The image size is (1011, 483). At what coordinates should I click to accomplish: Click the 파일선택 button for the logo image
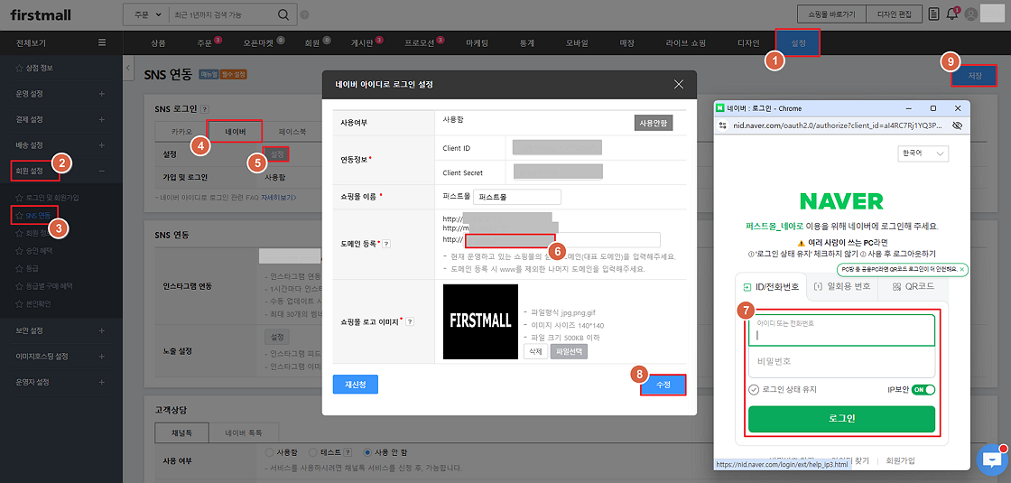click(568, 351)
